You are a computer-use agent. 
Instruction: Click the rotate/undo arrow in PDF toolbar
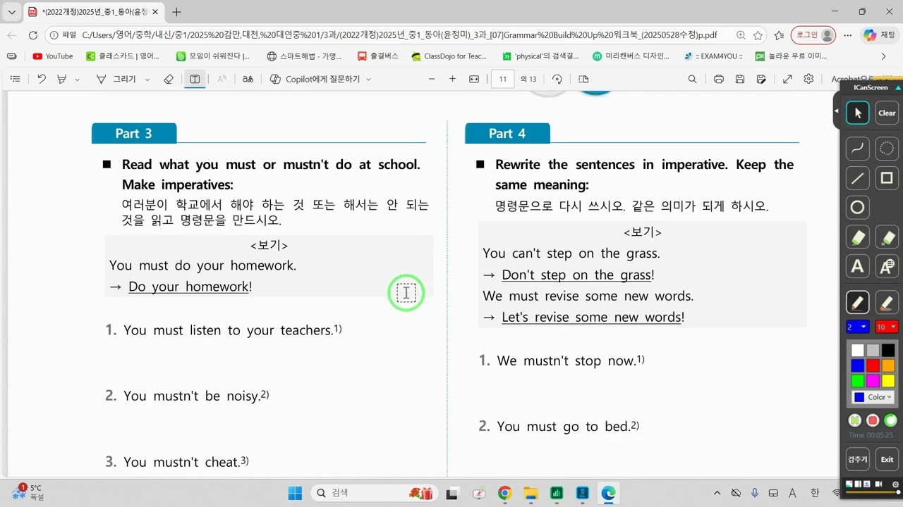[42, 79]
